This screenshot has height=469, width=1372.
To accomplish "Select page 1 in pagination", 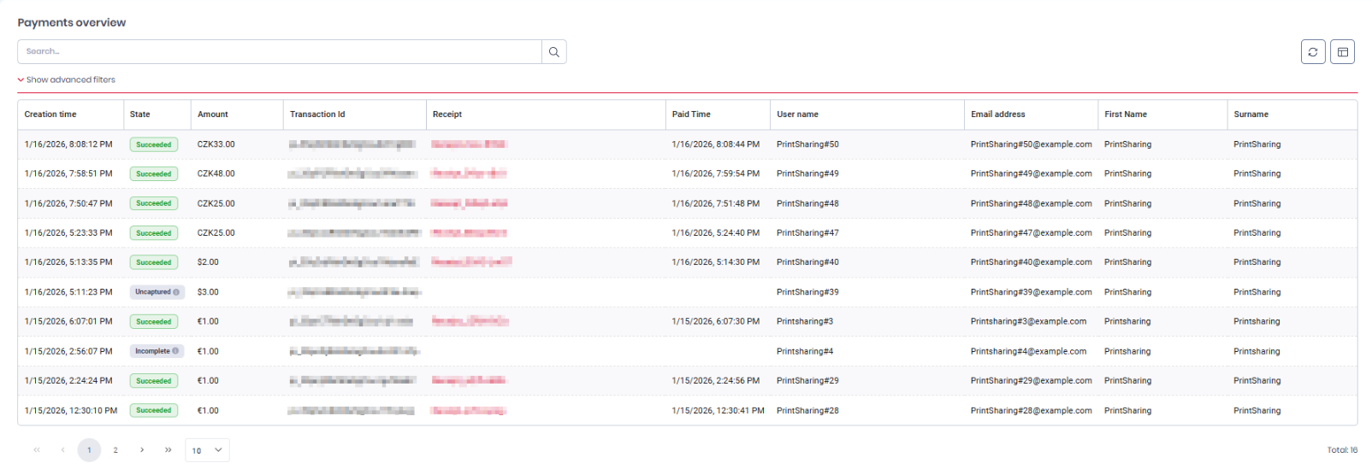I will tap(89, 450).
